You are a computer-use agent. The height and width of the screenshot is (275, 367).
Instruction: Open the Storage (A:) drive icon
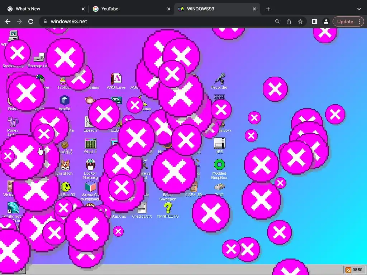39,57
